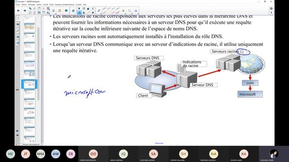Move toolbar using the arrow below the gear

click(271, 13)
